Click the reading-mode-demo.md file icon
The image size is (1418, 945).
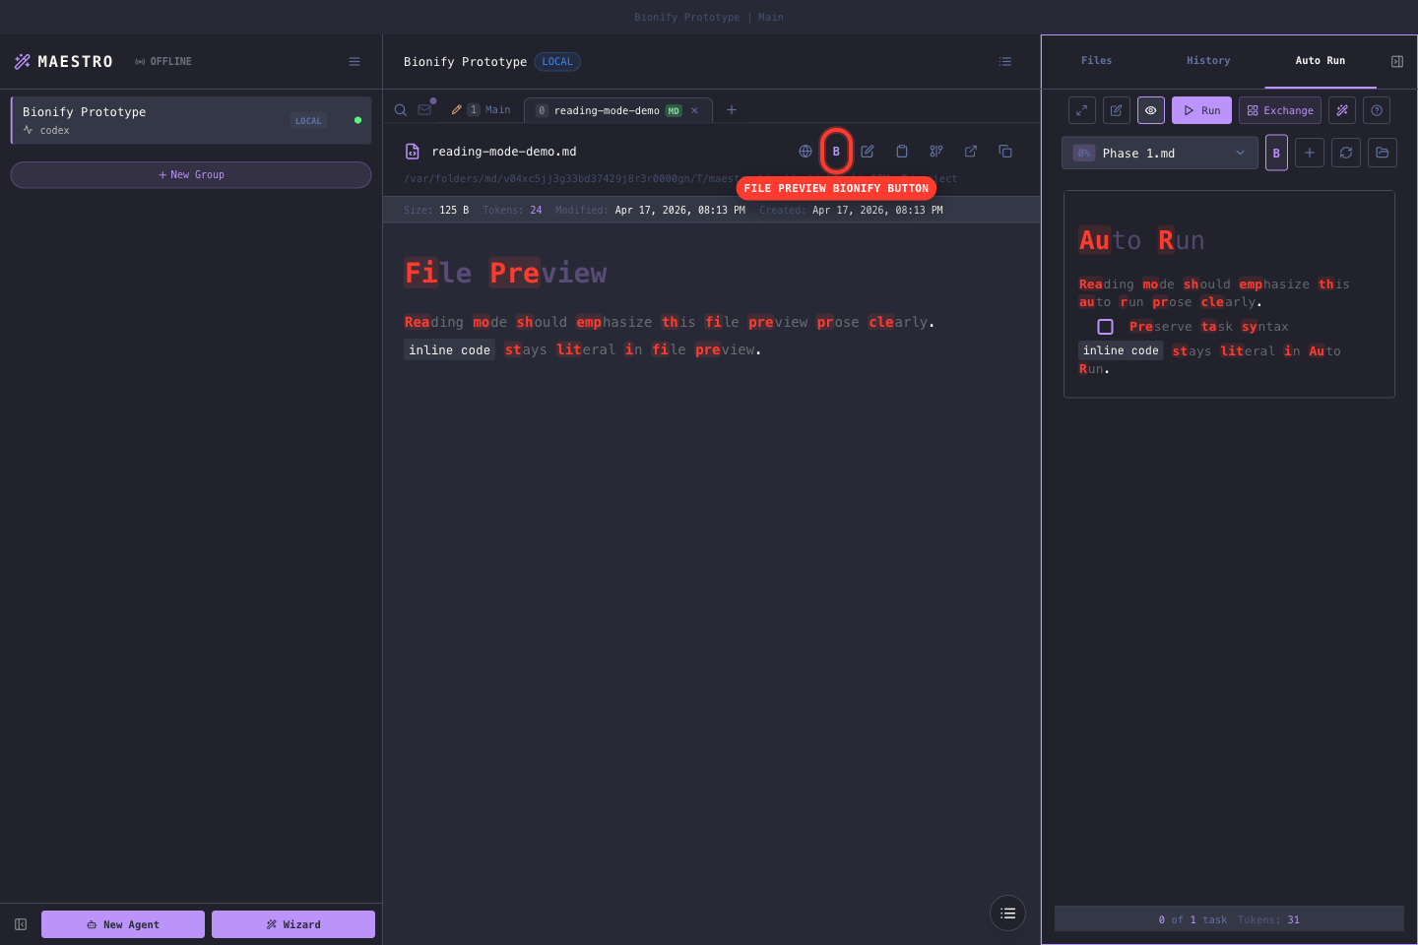click(413, 152)
